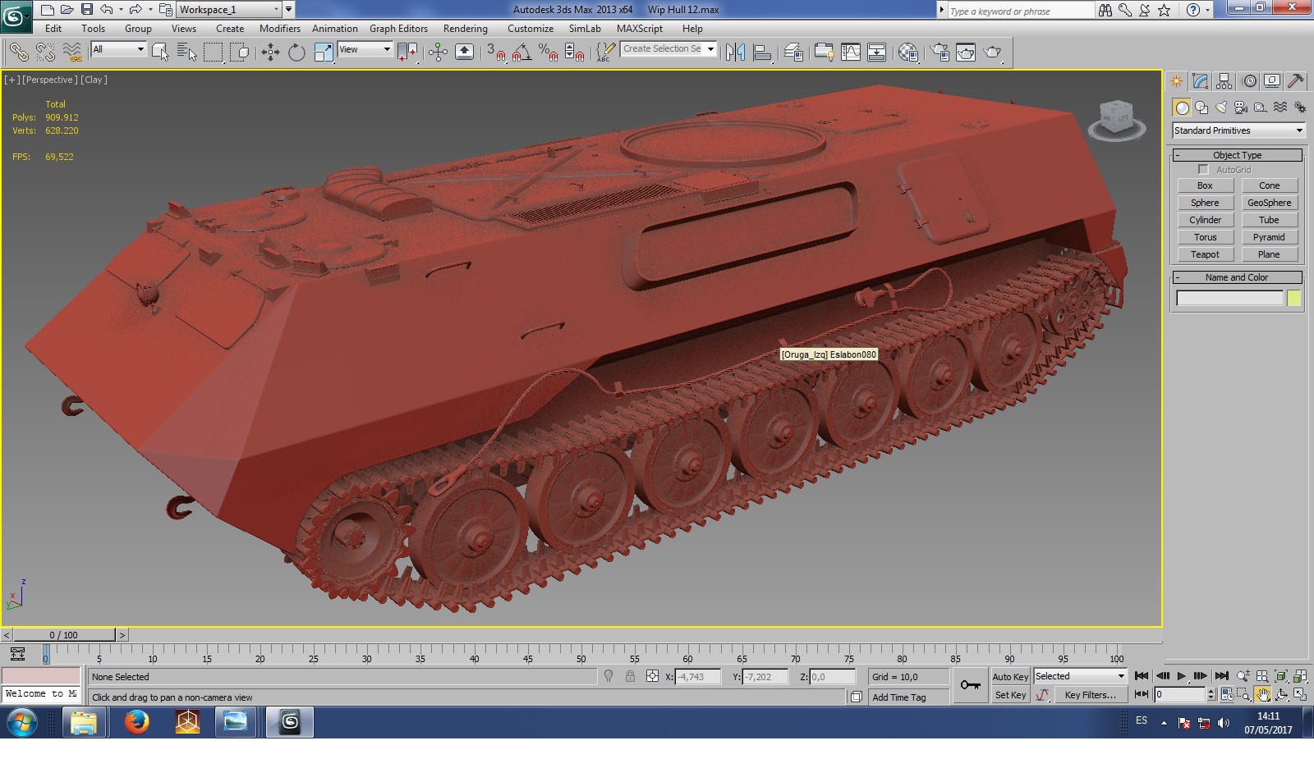
Task: Activate the Select and Rotate tool
Action: [296, 53]
